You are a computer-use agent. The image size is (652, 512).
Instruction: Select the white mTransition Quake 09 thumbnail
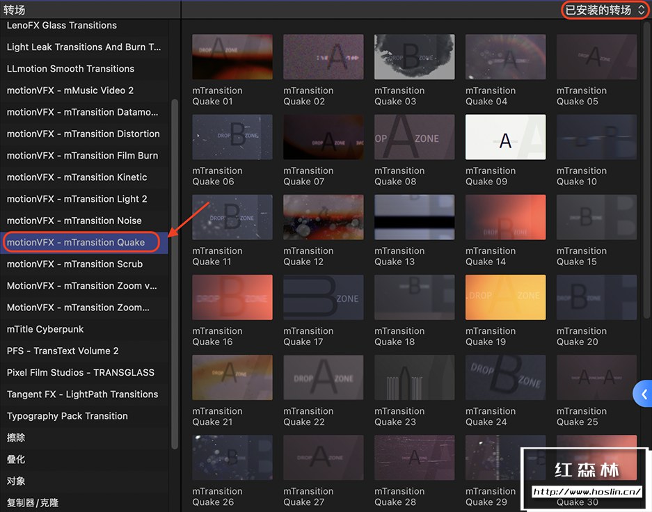click(x=506, y=137)
